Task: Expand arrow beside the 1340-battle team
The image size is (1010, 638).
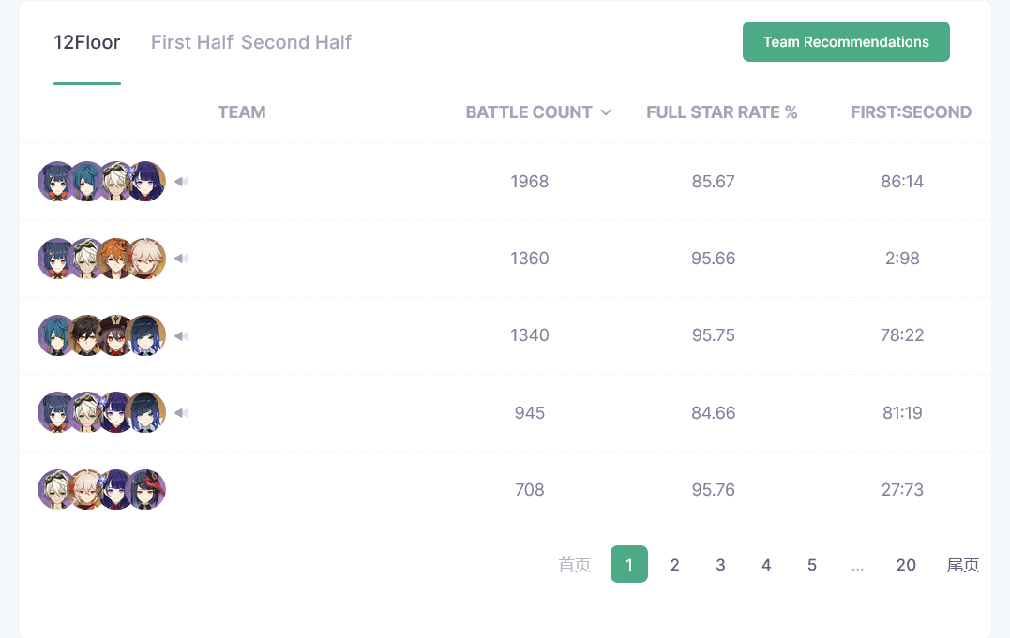Action: click(x=182, y=335)
